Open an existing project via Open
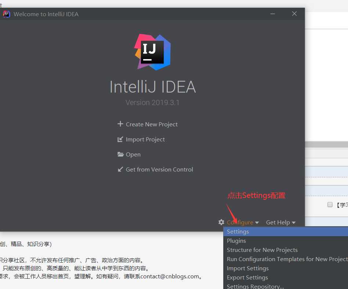348x289 pixels. (x=133, y=155)
